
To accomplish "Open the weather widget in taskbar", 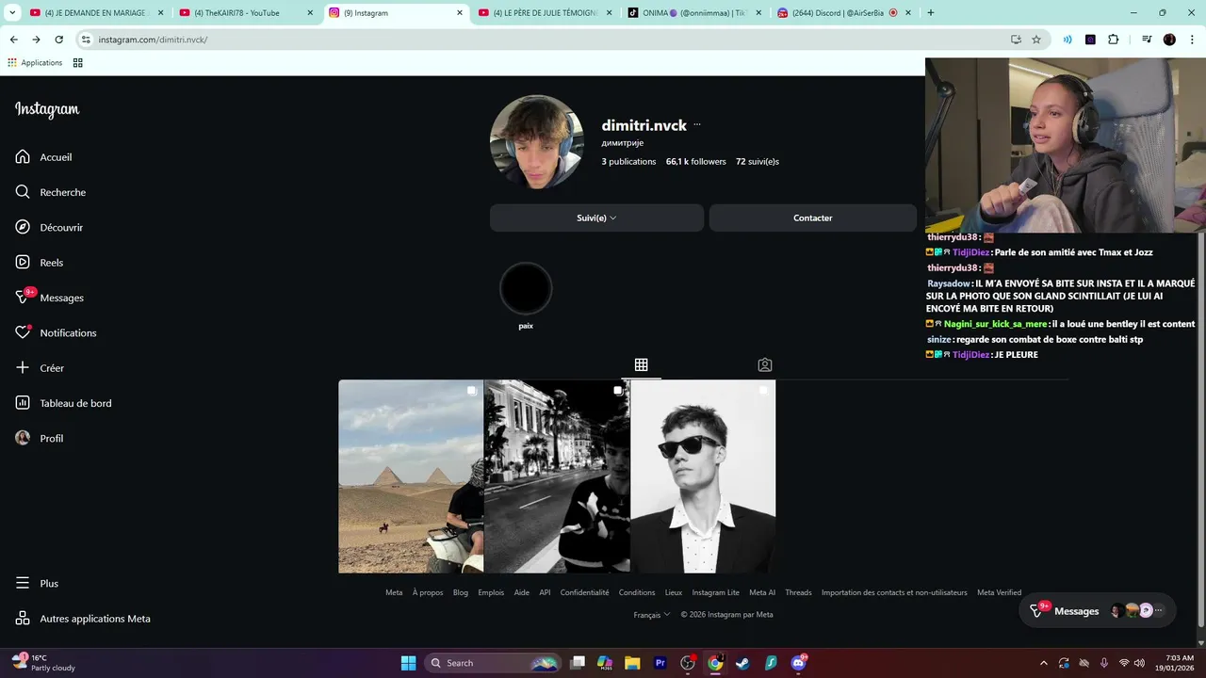I will tap(43, 663).
